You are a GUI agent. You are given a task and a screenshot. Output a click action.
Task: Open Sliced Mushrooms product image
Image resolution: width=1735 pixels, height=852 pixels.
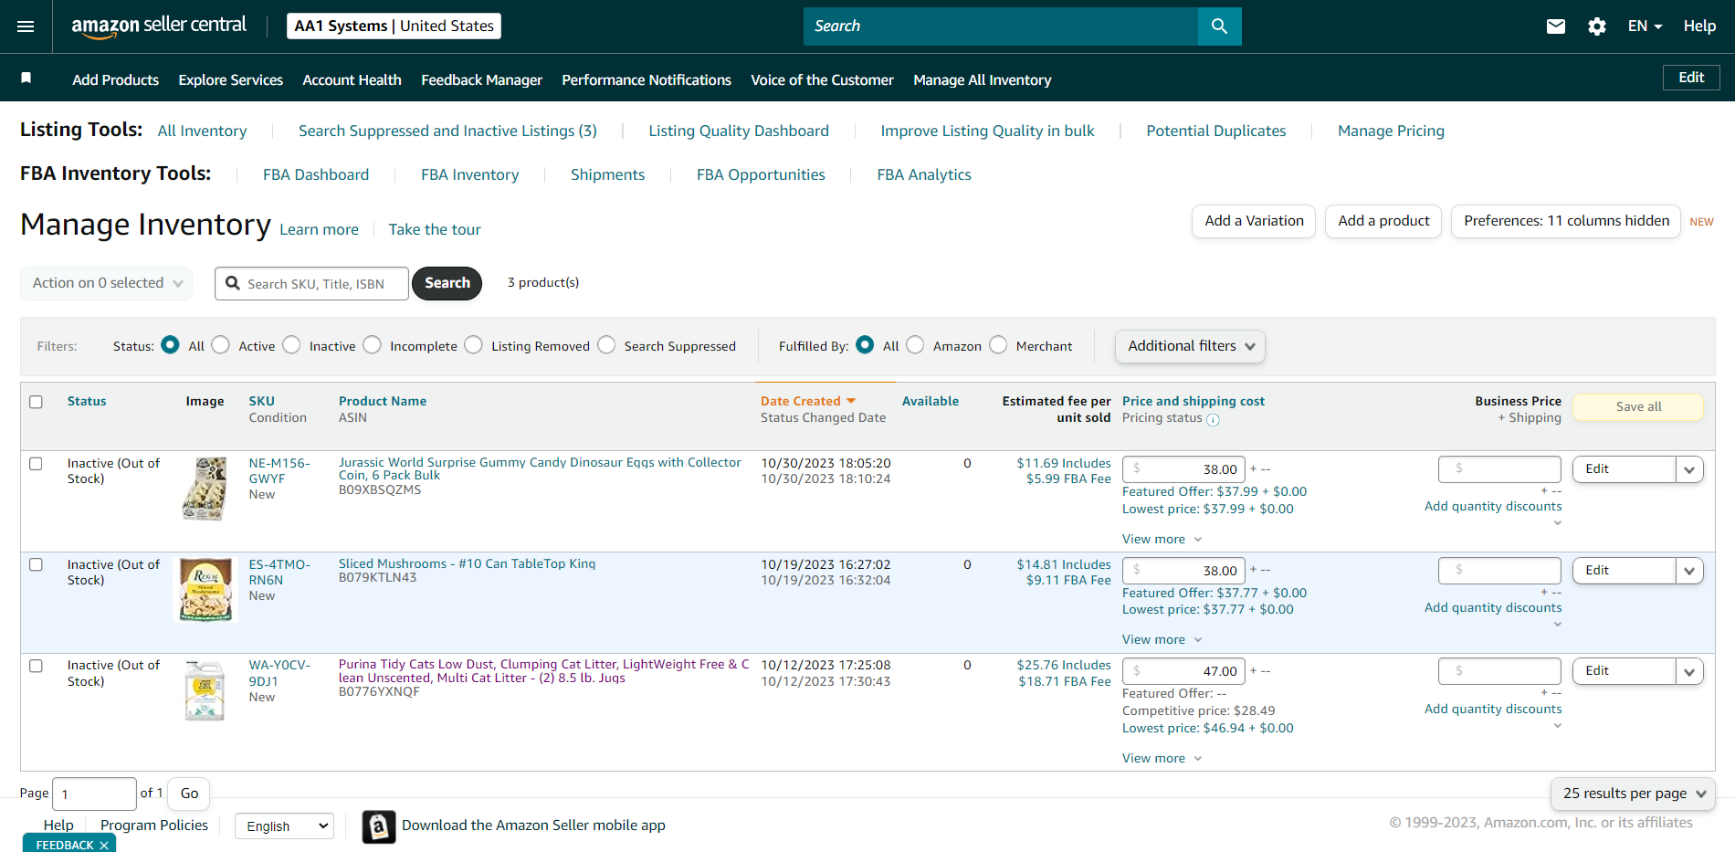pos(205,590)
